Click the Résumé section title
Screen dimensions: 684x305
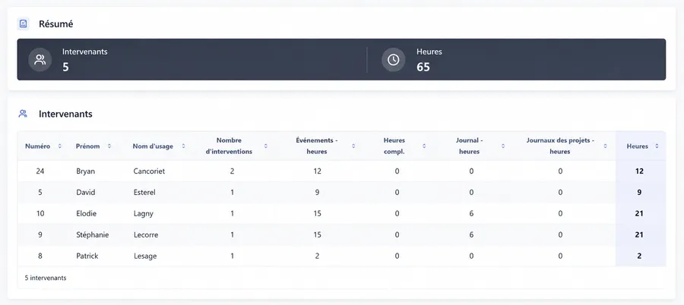tap(55, 24)
